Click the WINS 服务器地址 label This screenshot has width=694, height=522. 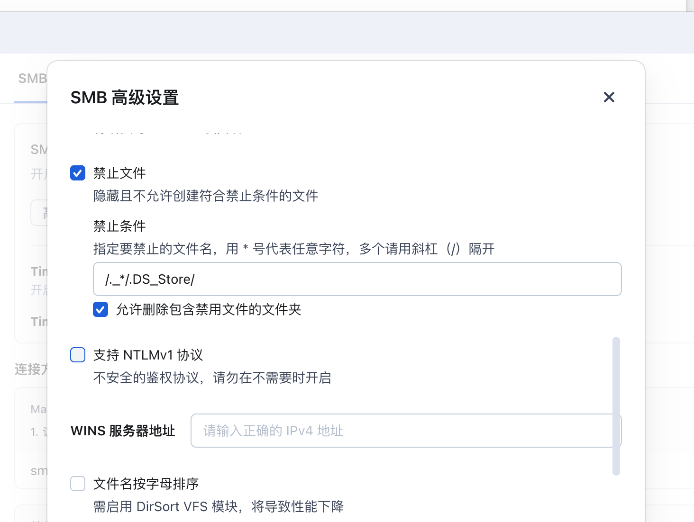point(122,431)
